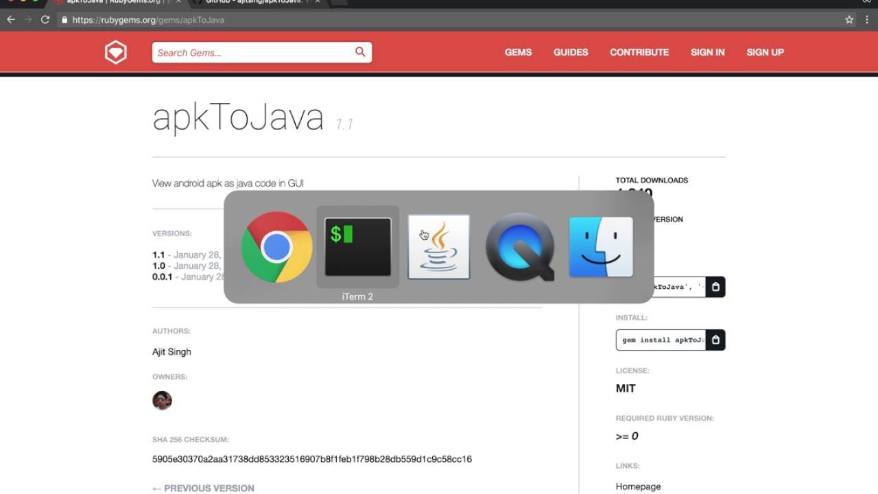Click SIGN UP in the header
Screen dimensions: 878x494
click(765, 52)
